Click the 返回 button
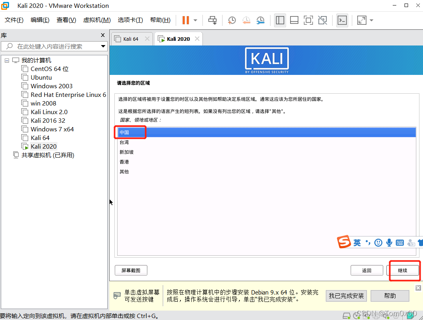 click(367, 271)
